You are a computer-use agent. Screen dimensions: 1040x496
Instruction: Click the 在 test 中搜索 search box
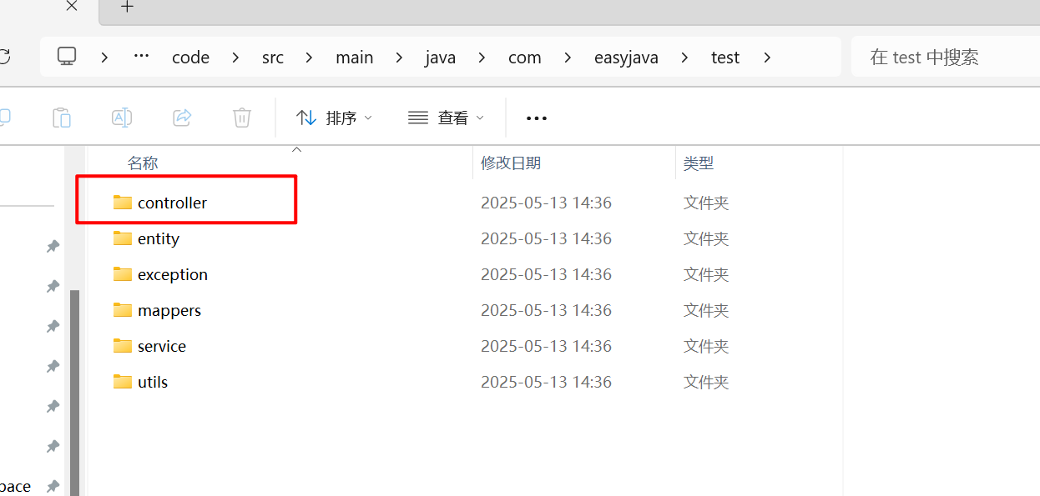tap(943, 58)
